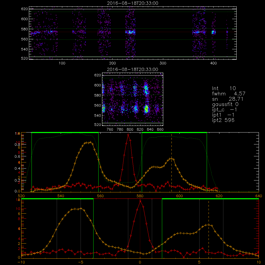The height and width of the screenshot is (265, 265).
Task: Click the 'ipt_c -1' parameter text
Action: click(x=224, y=110)
